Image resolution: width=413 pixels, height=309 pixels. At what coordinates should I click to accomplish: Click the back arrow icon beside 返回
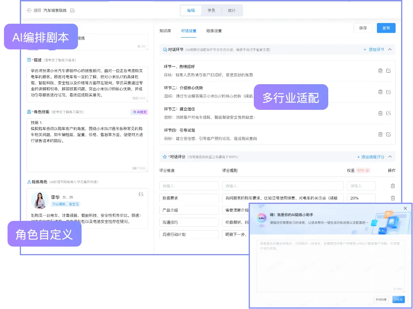click(29, 11)
